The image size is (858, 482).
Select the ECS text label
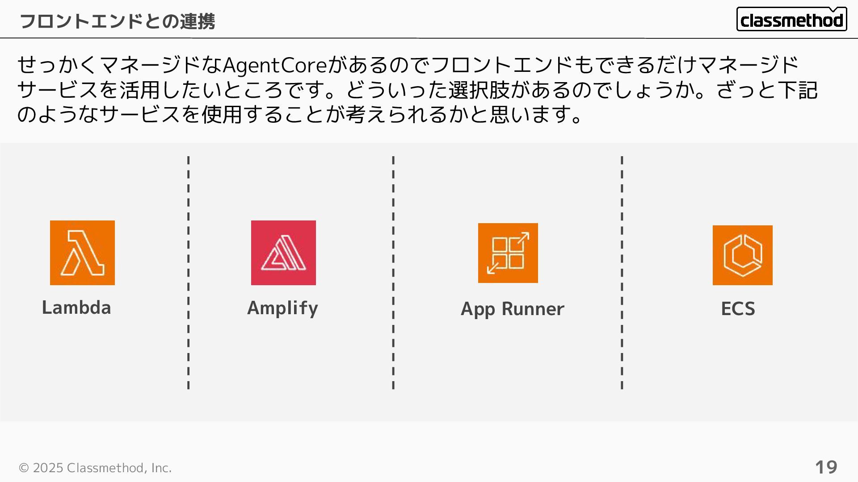[x=738, y=309]
